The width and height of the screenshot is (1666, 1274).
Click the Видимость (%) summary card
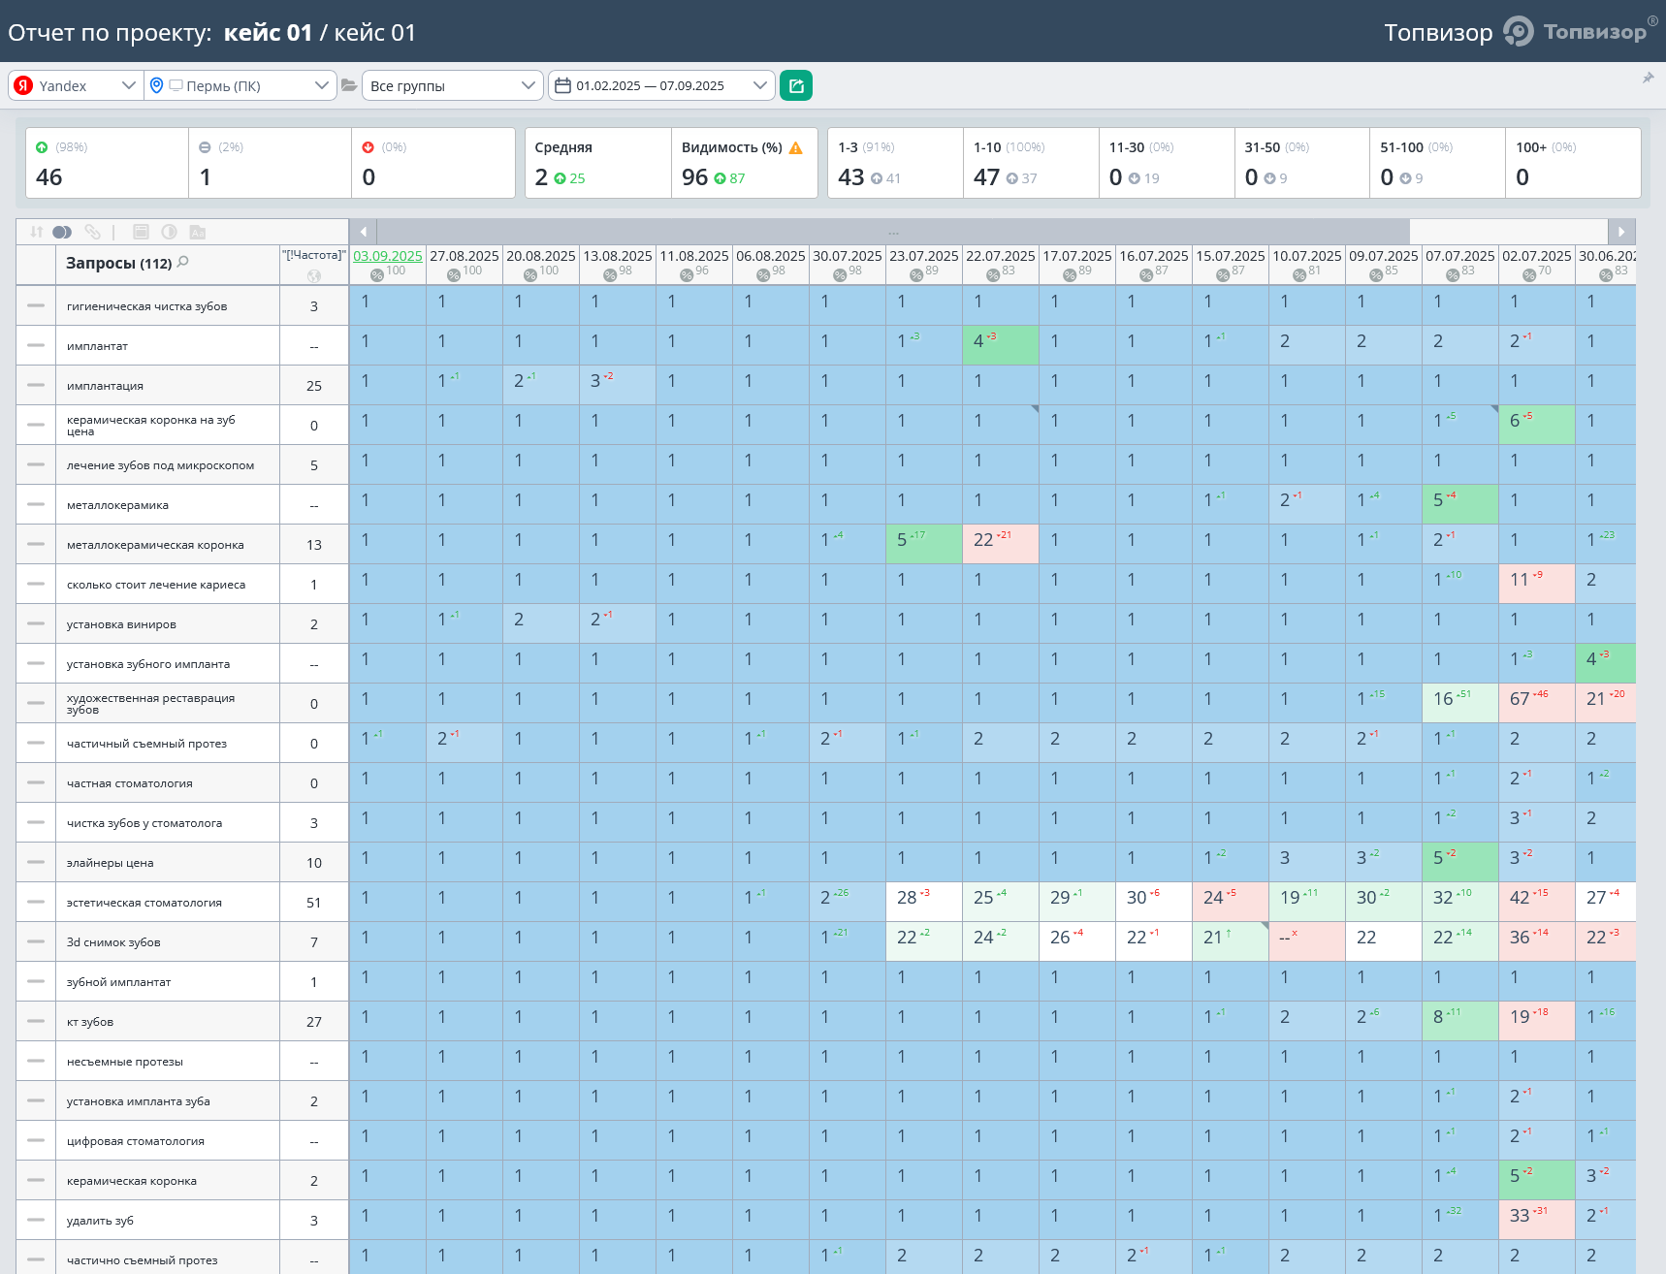click(x=744, y=163)
